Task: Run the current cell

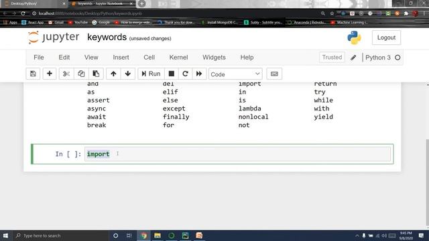Action: point(151,74)
